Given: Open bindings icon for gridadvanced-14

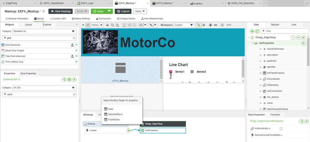Looking at the screenshot, I should click(x=64, y=80).
